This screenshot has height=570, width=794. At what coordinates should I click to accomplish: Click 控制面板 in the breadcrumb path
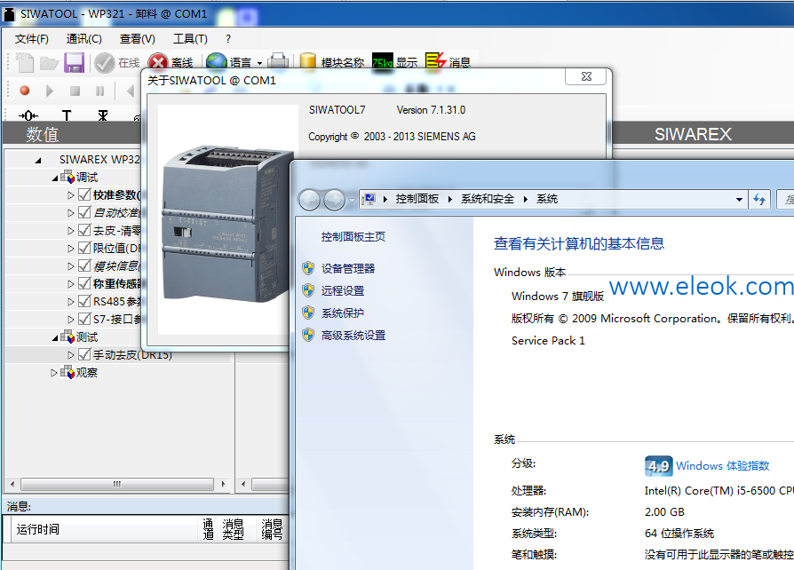(x=417, y=199)
